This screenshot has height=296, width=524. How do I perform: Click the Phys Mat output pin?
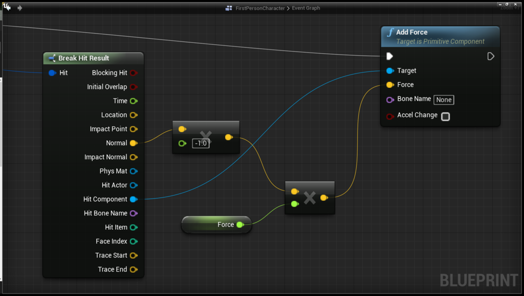tap(134, 171)
